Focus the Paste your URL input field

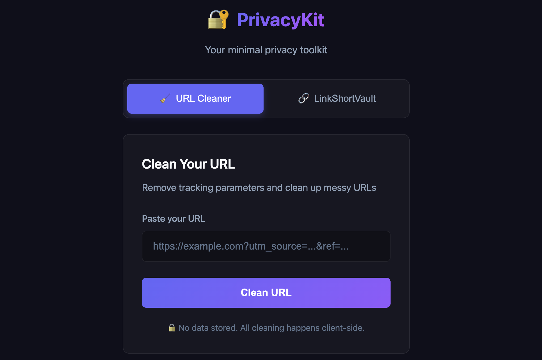266,246
